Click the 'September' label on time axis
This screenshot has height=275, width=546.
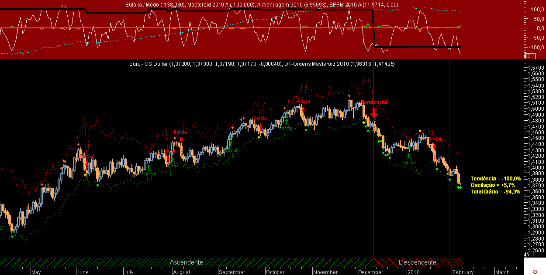click(232, 272)
